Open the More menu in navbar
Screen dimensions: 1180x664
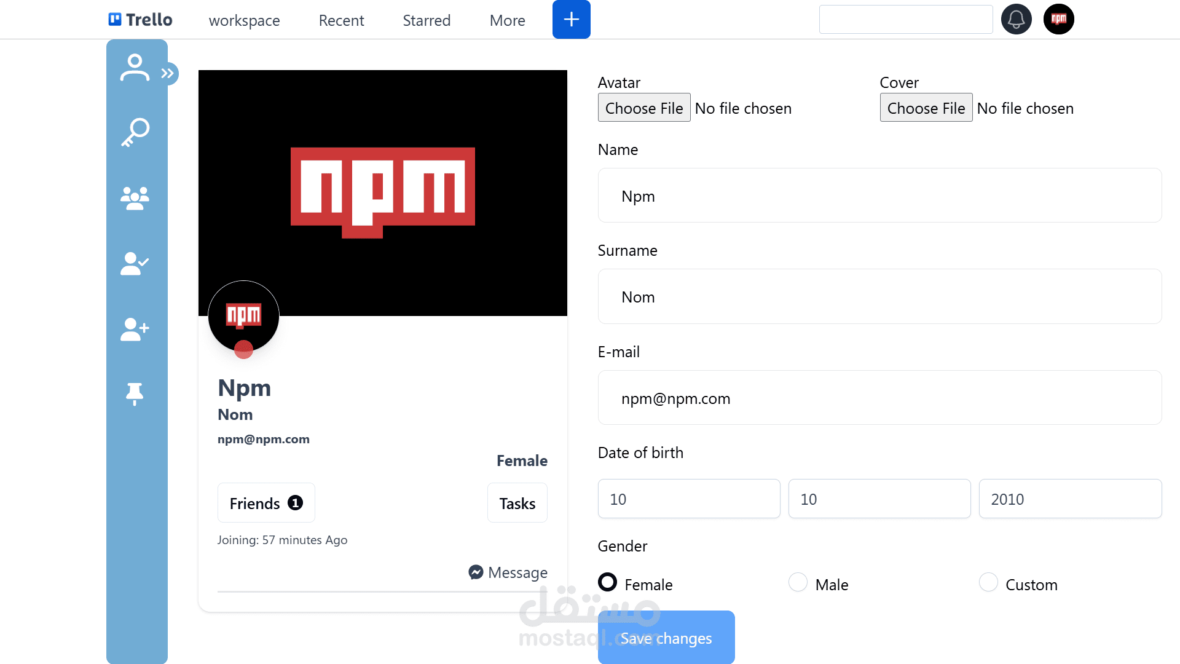507,20
